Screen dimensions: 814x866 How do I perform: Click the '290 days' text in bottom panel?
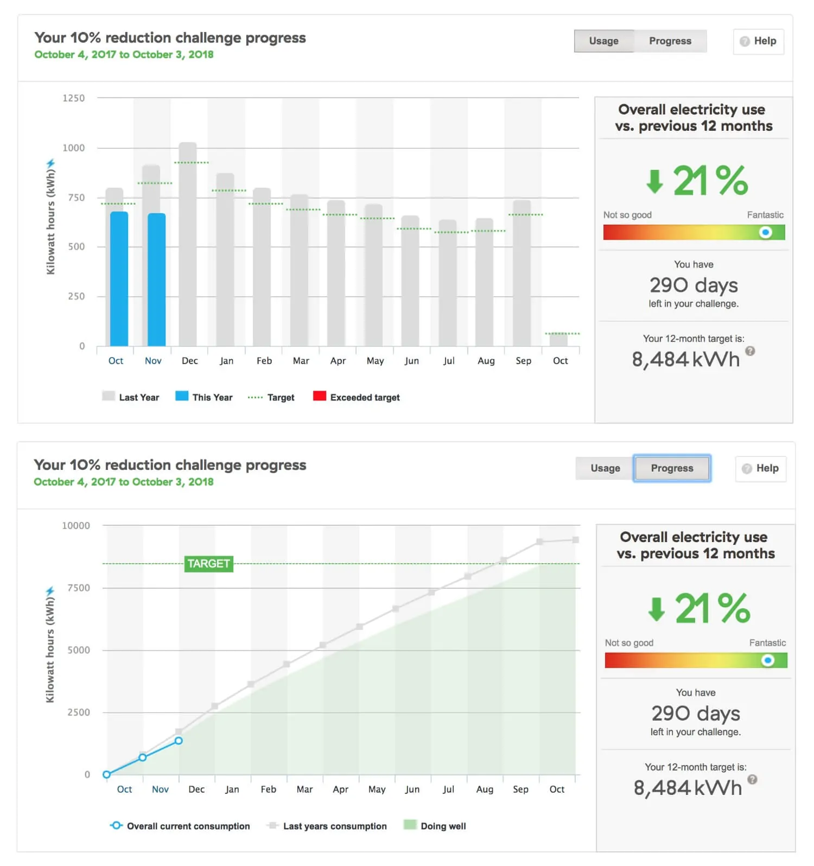point(696,714)
